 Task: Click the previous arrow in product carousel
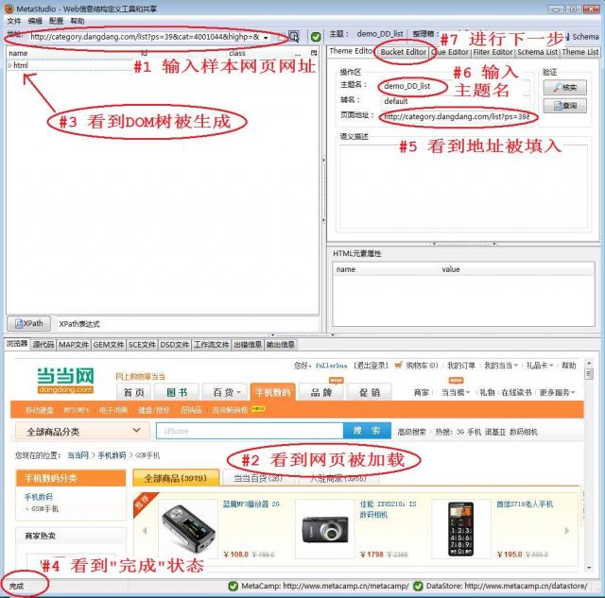145,531
